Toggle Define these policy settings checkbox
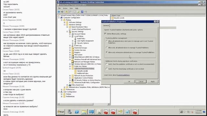Image resolution: width=207 pixels, height=116 pixels. [105, 34]
